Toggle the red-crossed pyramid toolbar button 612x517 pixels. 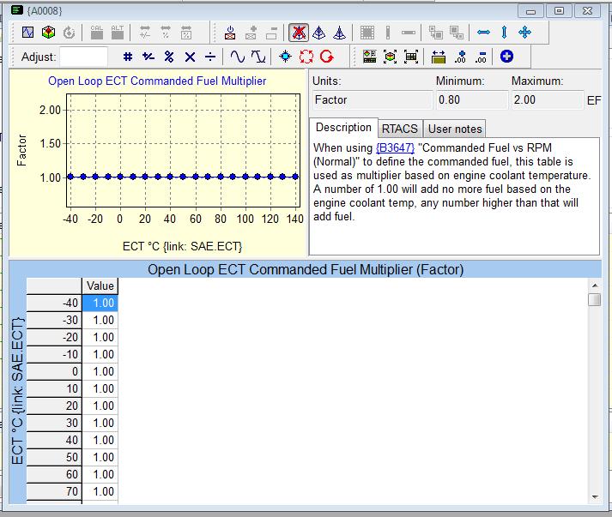tap(299, 33)
